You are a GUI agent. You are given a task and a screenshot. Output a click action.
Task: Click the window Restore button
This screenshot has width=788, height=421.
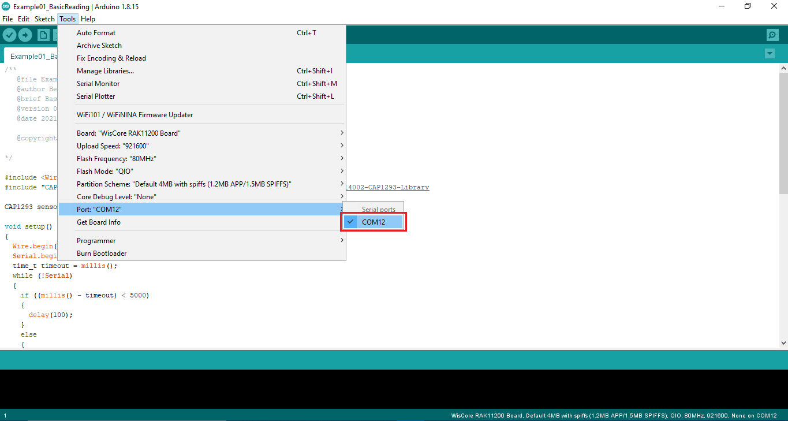tap(748, 6)
